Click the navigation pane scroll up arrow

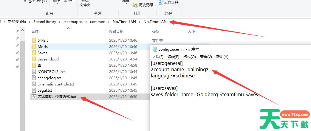(22, 31)
